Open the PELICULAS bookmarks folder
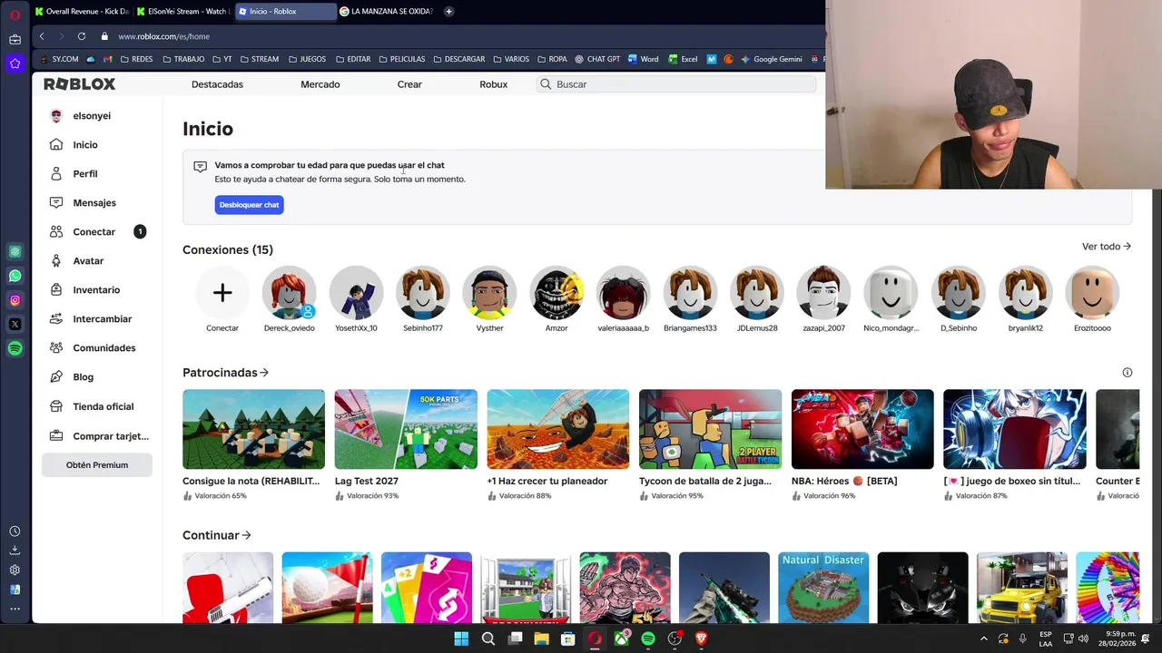 click(401, 59)
